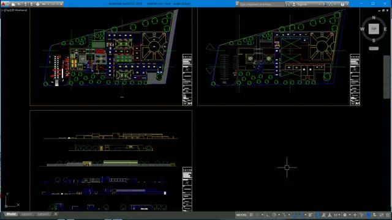
Task: Click the A360 stay connected icon
Action: pyautogui.click(x=331, y=4)
